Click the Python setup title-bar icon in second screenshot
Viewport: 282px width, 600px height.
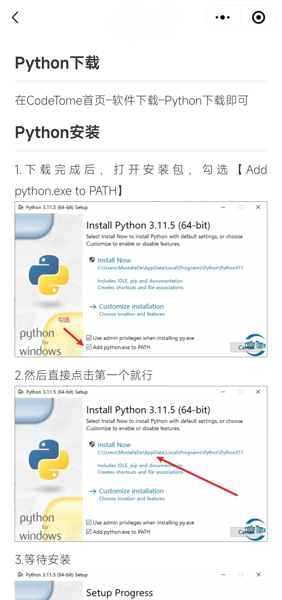point(21,392)
